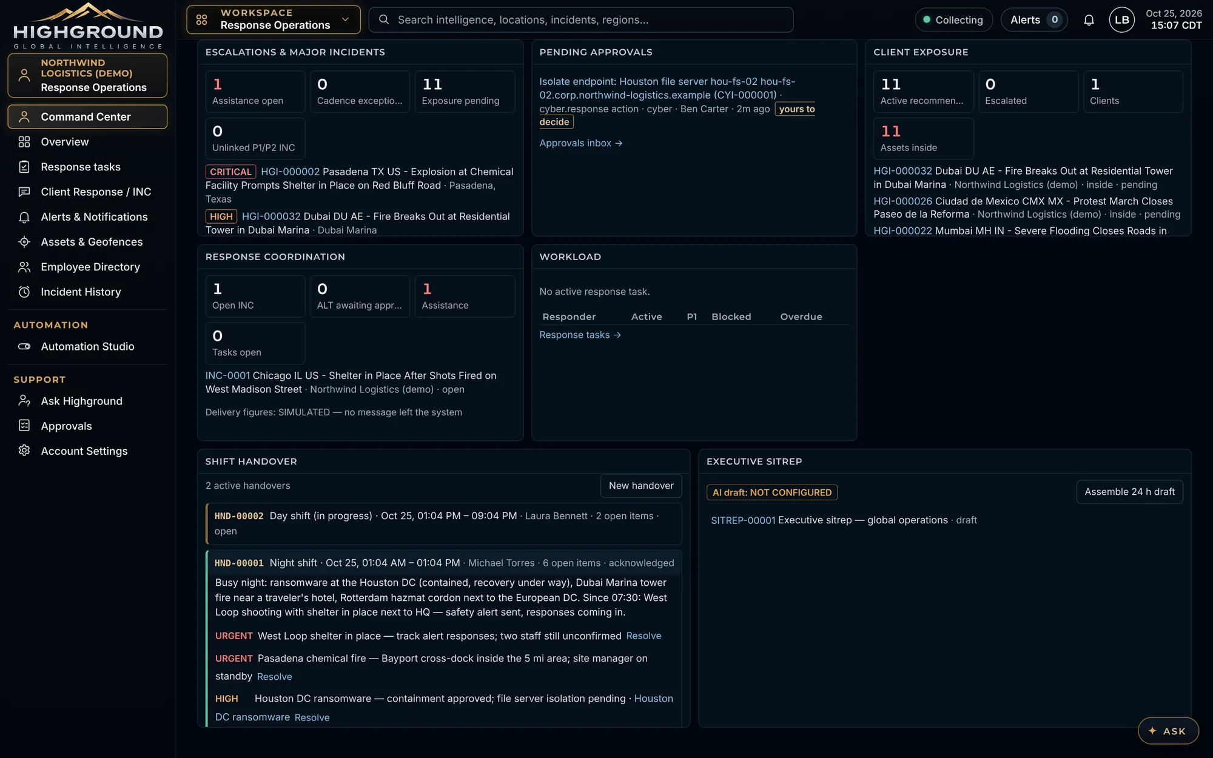Follow the Approvals inbox link

(581, 143)
